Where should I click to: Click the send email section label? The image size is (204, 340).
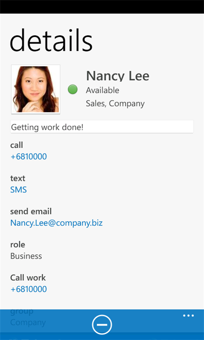click(x=31, y=212)
